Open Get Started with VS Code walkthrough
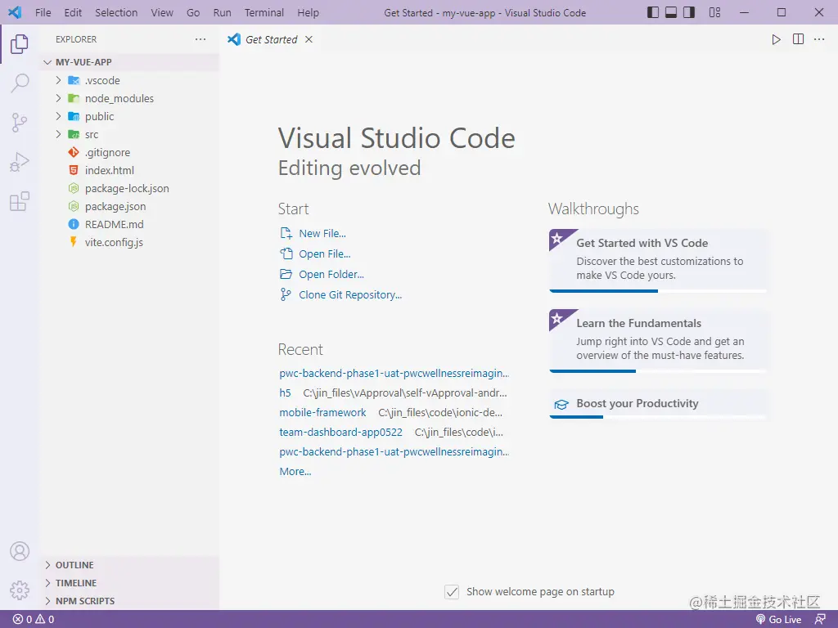The image size is (838, 628). (x=658, y=261)
